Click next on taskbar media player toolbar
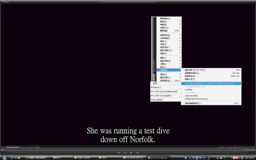 point(200,158)
